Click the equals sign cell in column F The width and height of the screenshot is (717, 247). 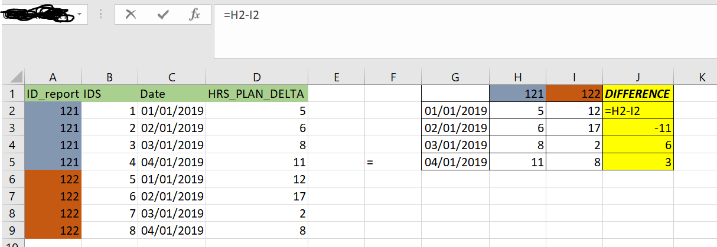click(x=393, y=162)
